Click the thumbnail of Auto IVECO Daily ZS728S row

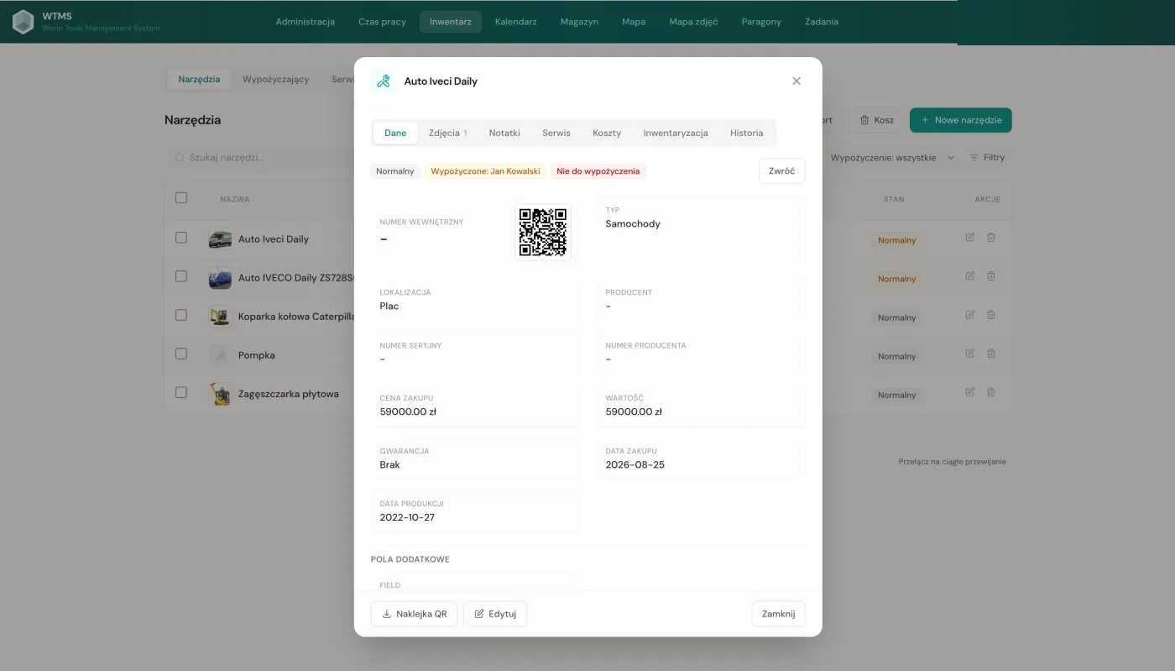click(220, 278)
